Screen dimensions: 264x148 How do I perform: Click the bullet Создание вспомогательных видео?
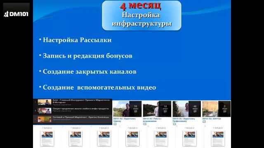(99, 87)
